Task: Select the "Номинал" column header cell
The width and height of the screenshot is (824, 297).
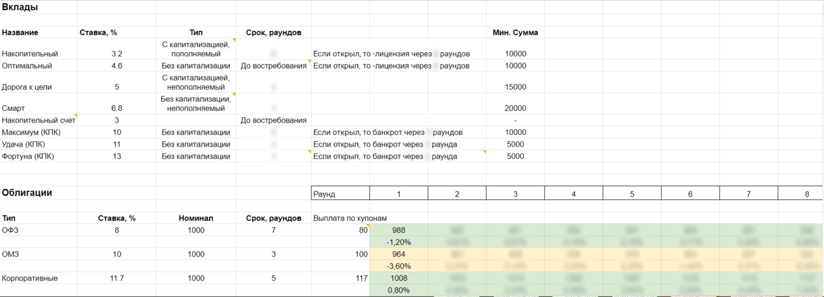Action: [196, 218]
